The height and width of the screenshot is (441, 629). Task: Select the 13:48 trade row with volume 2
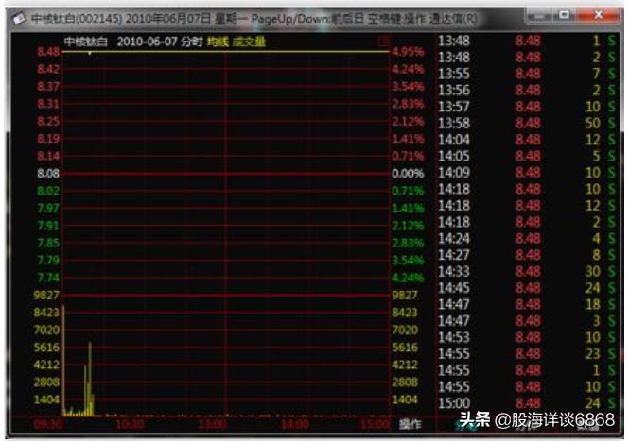(x=526, y=58)
